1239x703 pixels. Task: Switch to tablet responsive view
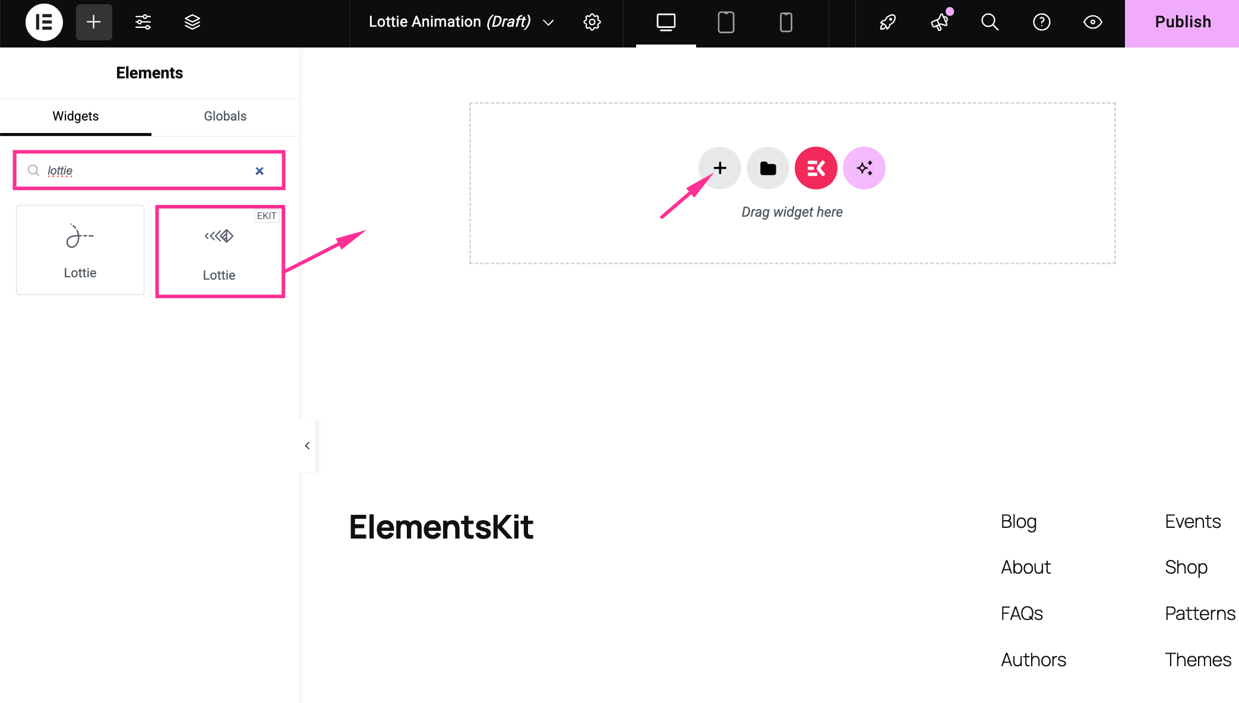[725, 22]
